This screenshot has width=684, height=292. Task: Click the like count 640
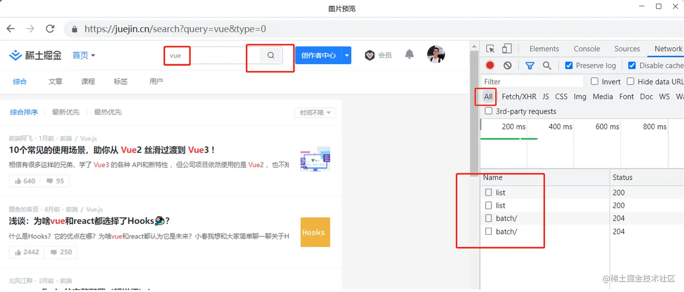click(25, 181)
